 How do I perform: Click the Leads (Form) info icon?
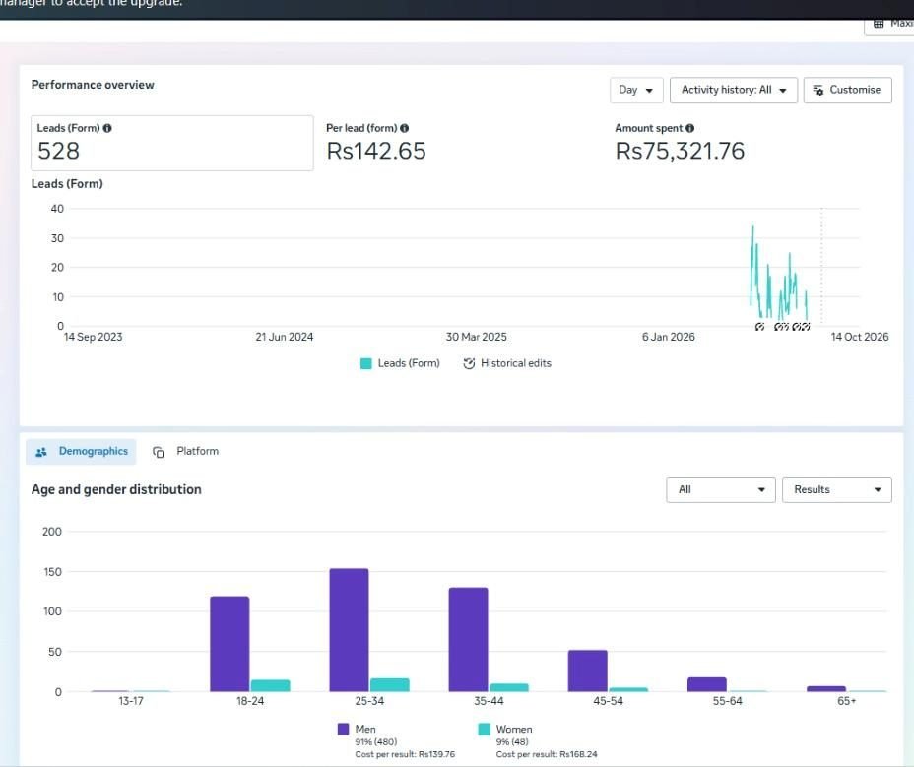[107, 128]
